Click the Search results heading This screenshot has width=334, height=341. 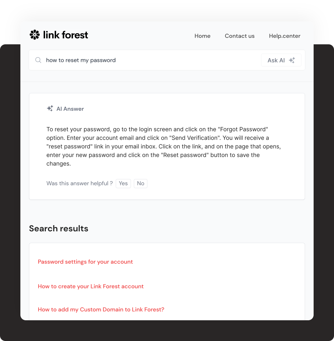click(x=59, y=228)
